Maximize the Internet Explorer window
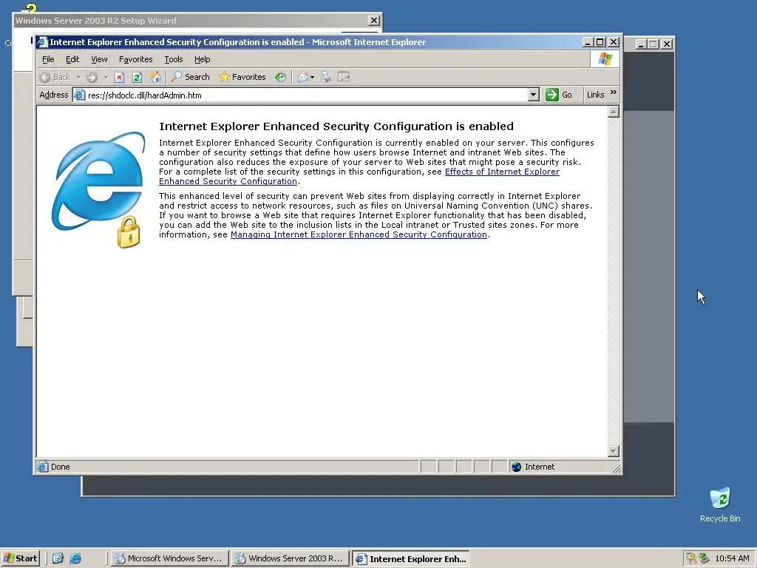The height and width of the screenshot is (568, 757). (x=600, y=42)
